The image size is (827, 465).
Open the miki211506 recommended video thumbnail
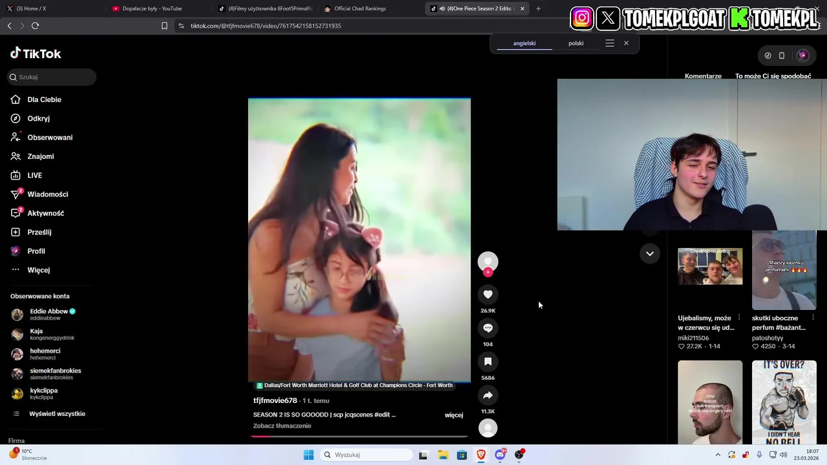pos(710,266)
